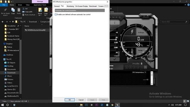This screenshot has height=107, width=190.
Task: Select the Fan tab
Action: [x=62, y=6]
